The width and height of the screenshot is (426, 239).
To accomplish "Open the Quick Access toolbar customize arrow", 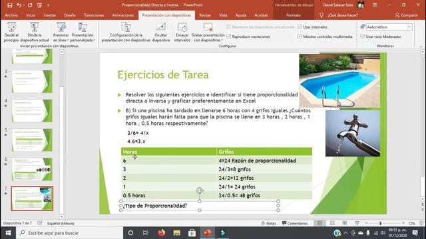I will (x=48, y=5).
